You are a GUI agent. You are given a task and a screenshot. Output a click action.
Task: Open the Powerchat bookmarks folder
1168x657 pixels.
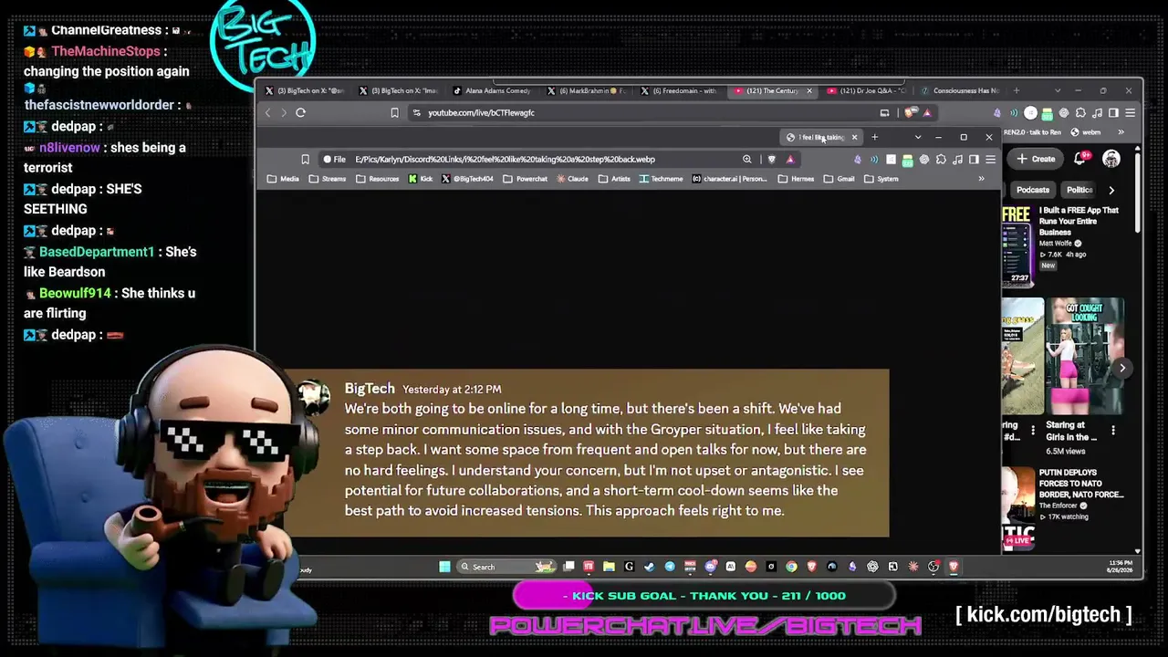pos(526,179)
